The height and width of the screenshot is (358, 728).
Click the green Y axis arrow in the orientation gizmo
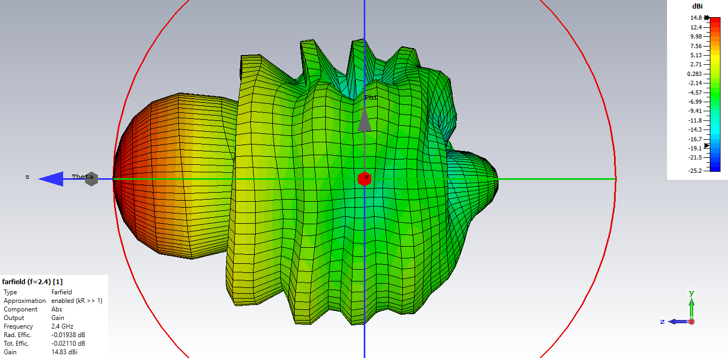691,306
